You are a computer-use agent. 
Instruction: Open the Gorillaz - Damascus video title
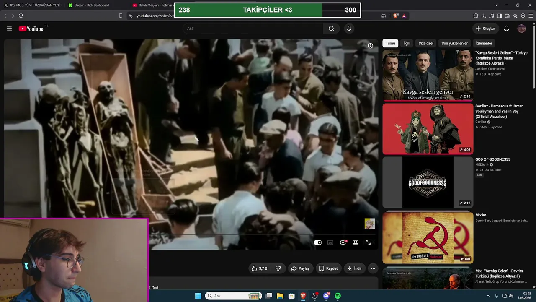[499, 111]
